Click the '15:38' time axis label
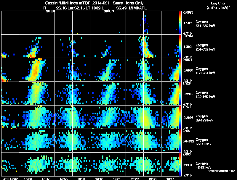This screenshot has height=180, width=237. pyautogui.click(x=28, y=179)
